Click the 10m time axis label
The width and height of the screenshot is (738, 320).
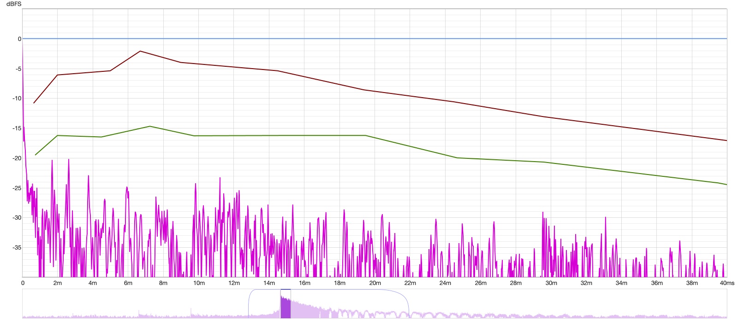[199, 283]
